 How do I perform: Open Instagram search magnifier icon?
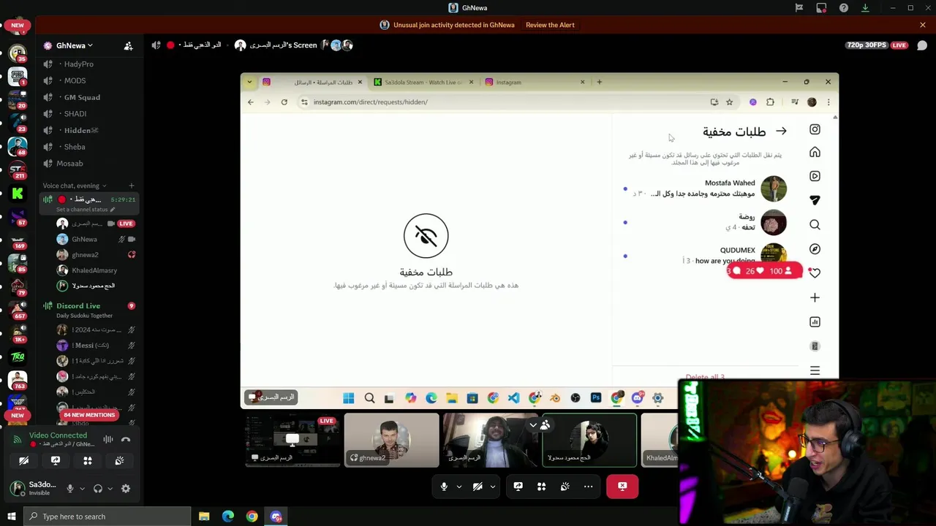click(815, 224)
